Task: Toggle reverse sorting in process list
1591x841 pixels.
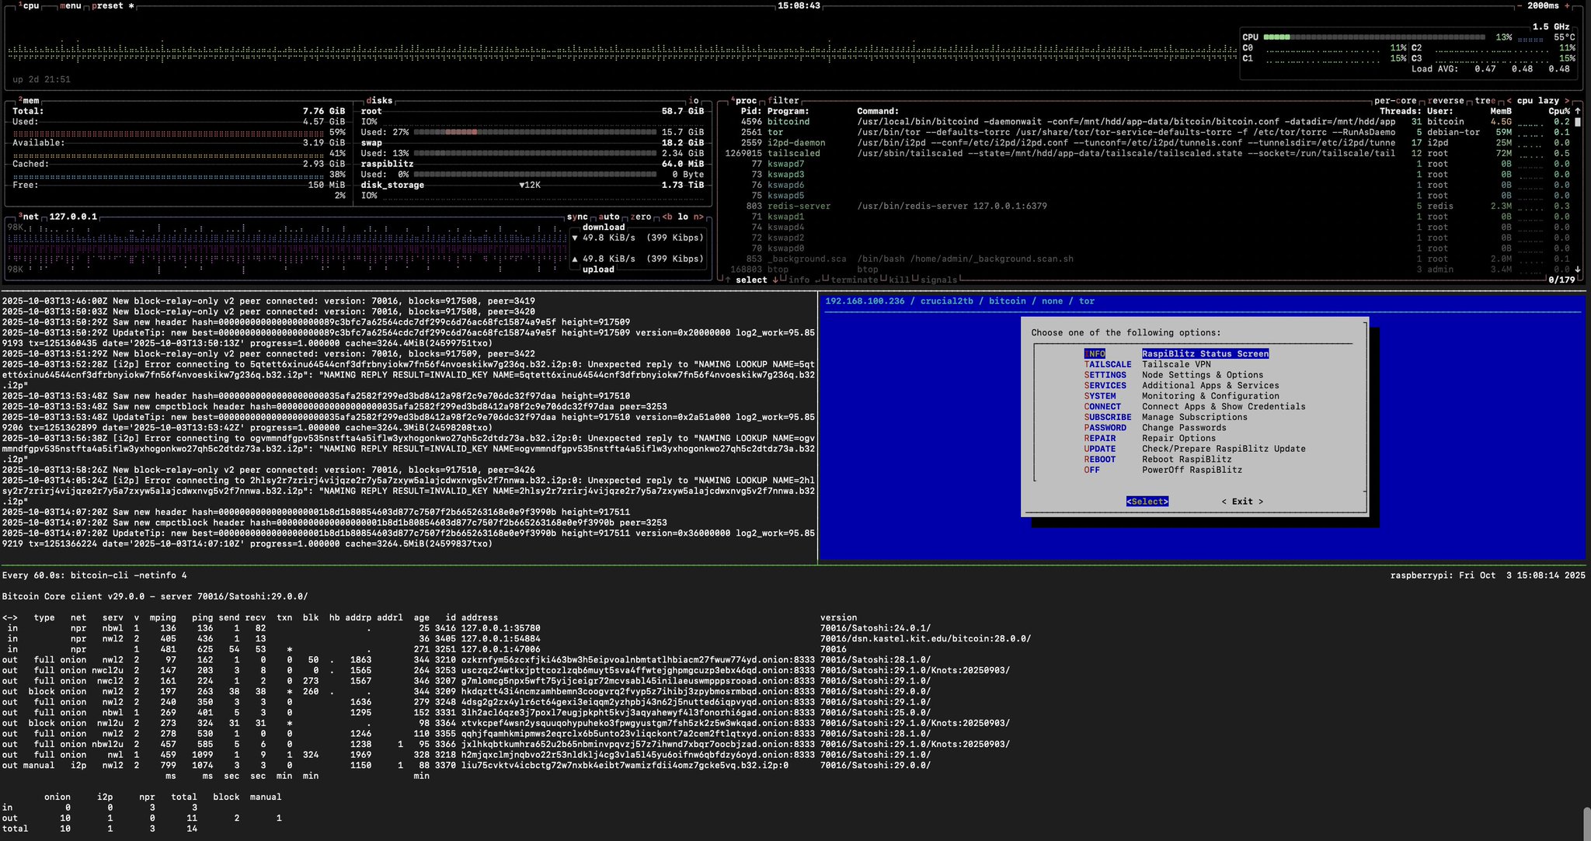Action: click(x=1446, y=100)
